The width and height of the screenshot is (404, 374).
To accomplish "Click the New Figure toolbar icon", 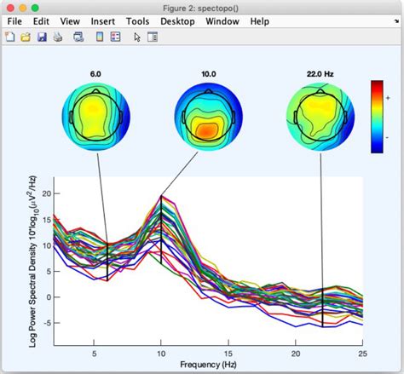I will tap(10, 37).
